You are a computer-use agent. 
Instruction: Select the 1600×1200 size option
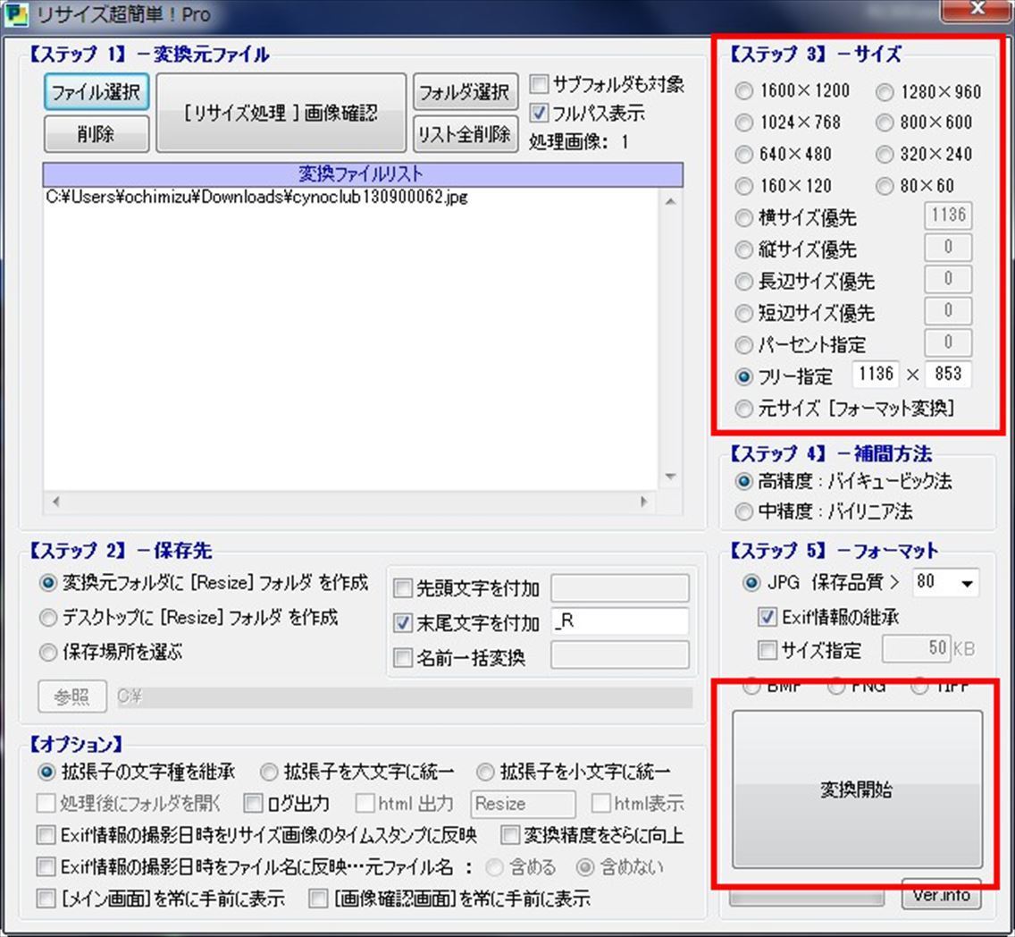click(x=744, y=91)
